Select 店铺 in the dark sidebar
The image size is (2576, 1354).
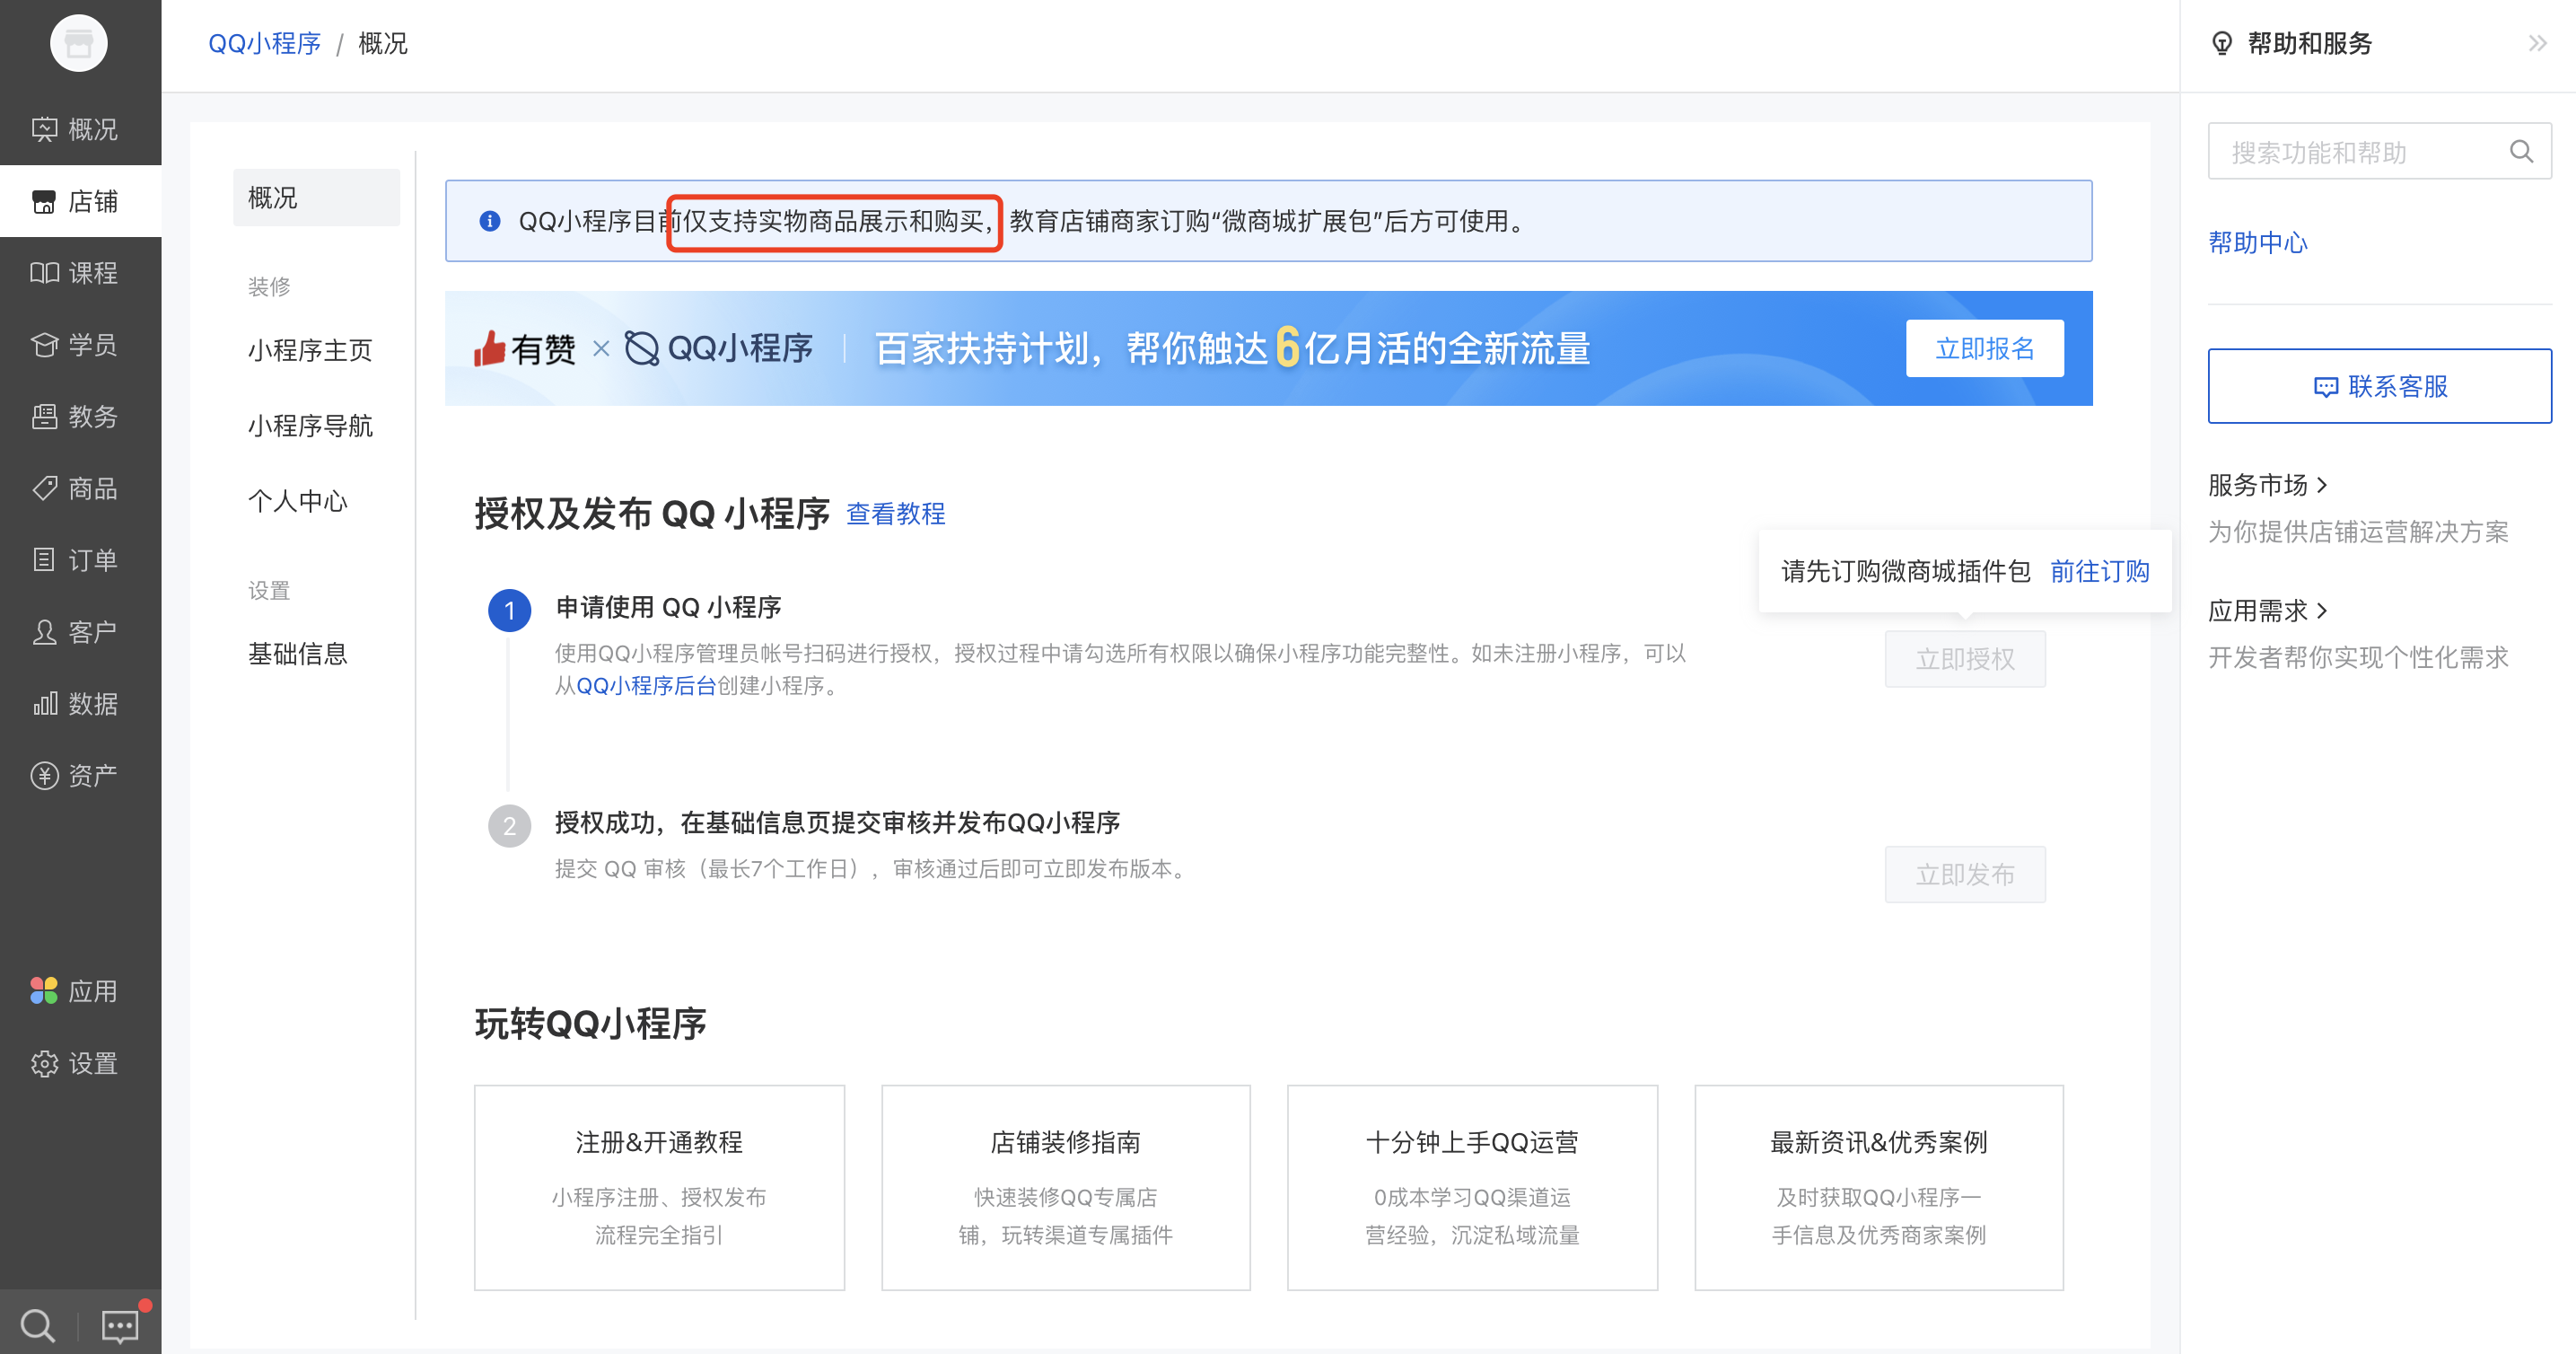(80, 201)
